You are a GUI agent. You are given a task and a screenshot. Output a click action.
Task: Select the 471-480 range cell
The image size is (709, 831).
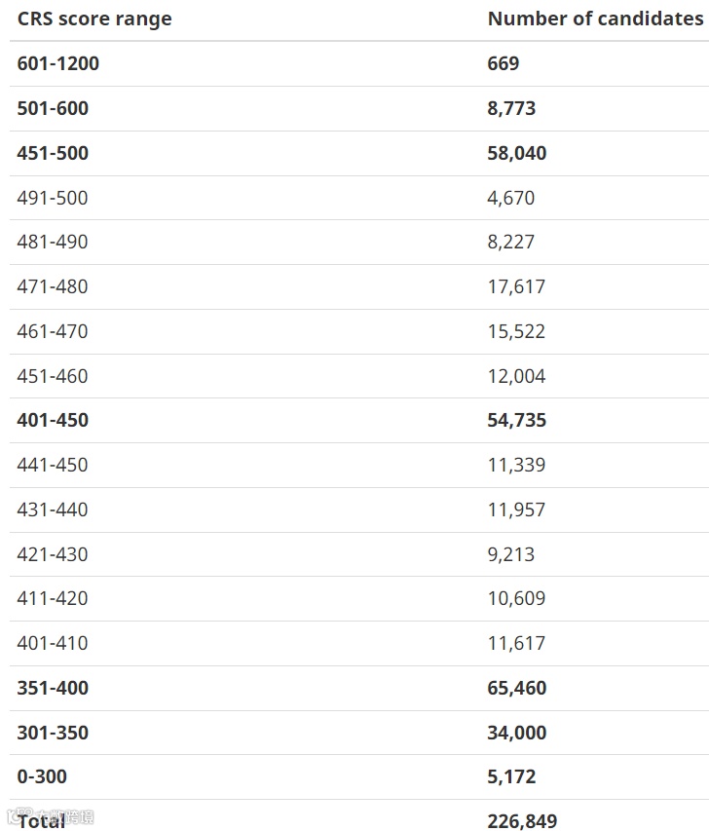pyautogui.click(x=53, y=286)
